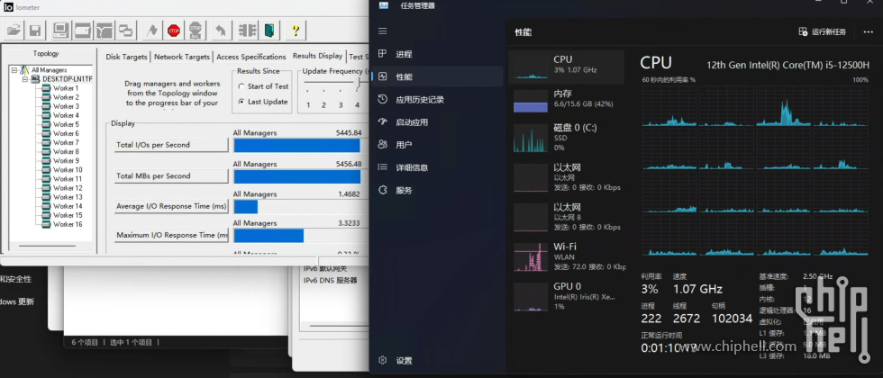The width and height of the screenshot is (883, 378).
Task: Select the 以太网 8 performance item
Action: click(566, 217)
